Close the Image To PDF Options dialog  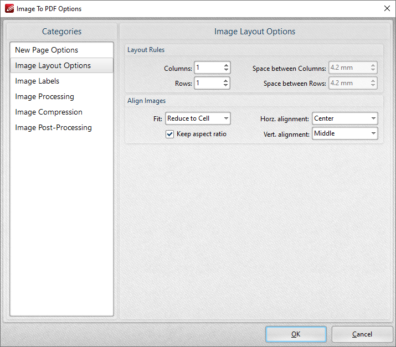coord(387,8)
